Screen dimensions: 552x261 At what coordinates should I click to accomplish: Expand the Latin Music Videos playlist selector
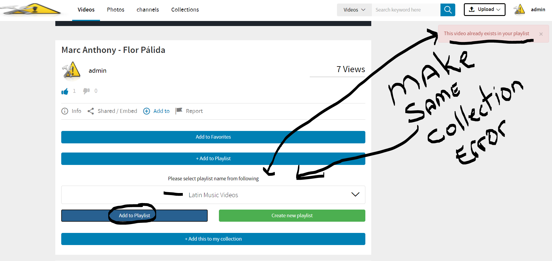[x=213, y=195]
